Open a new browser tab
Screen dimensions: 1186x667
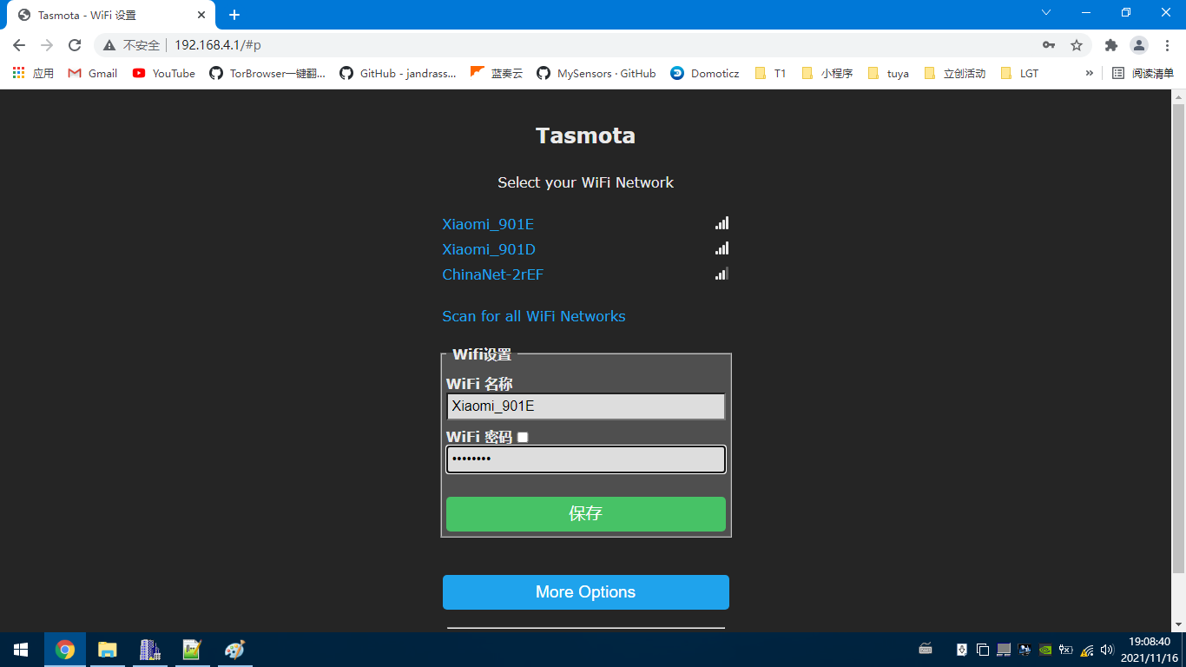pyautogui.click(x=234, y=15)
